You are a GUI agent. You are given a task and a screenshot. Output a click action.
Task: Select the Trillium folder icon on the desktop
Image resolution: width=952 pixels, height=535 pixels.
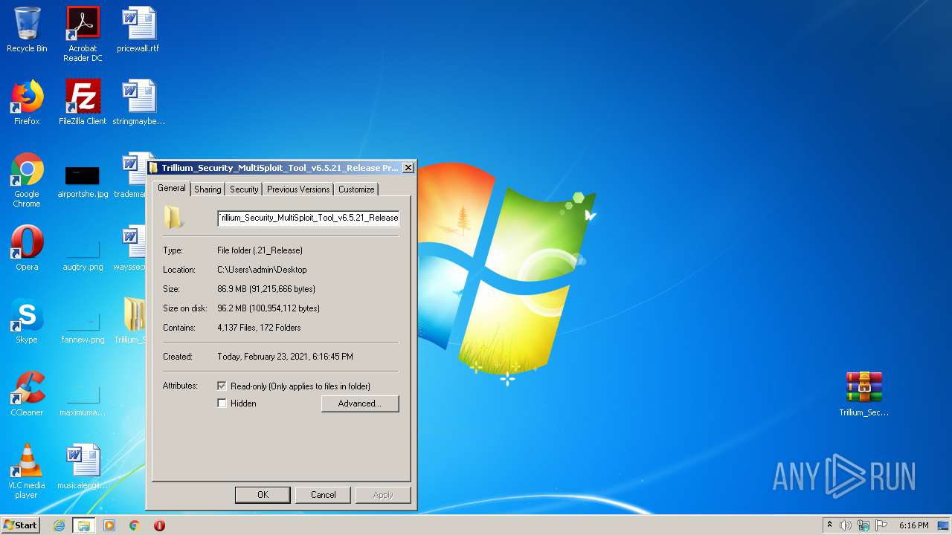coord(134,321)
